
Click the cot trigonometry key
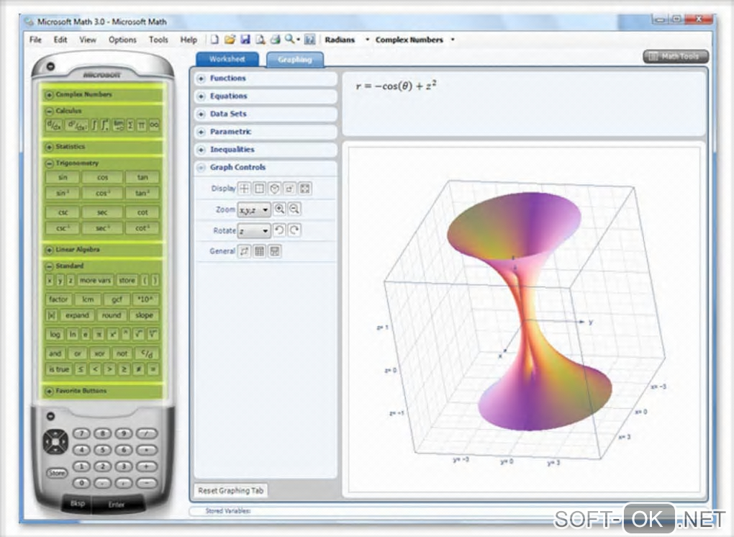point(142,212)
